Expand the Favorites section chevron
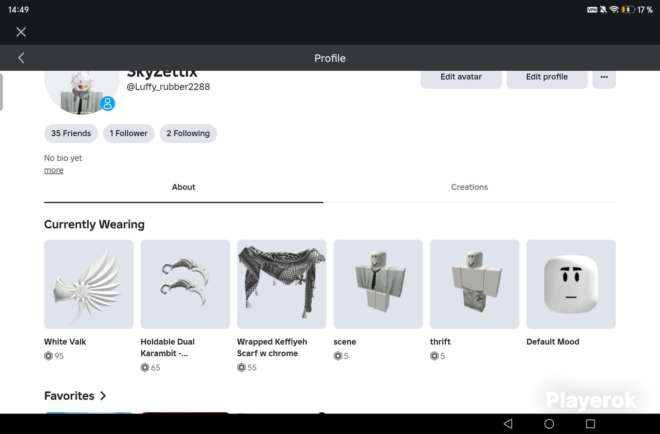The height and width of the screenshot is (434, 660). 103,396
